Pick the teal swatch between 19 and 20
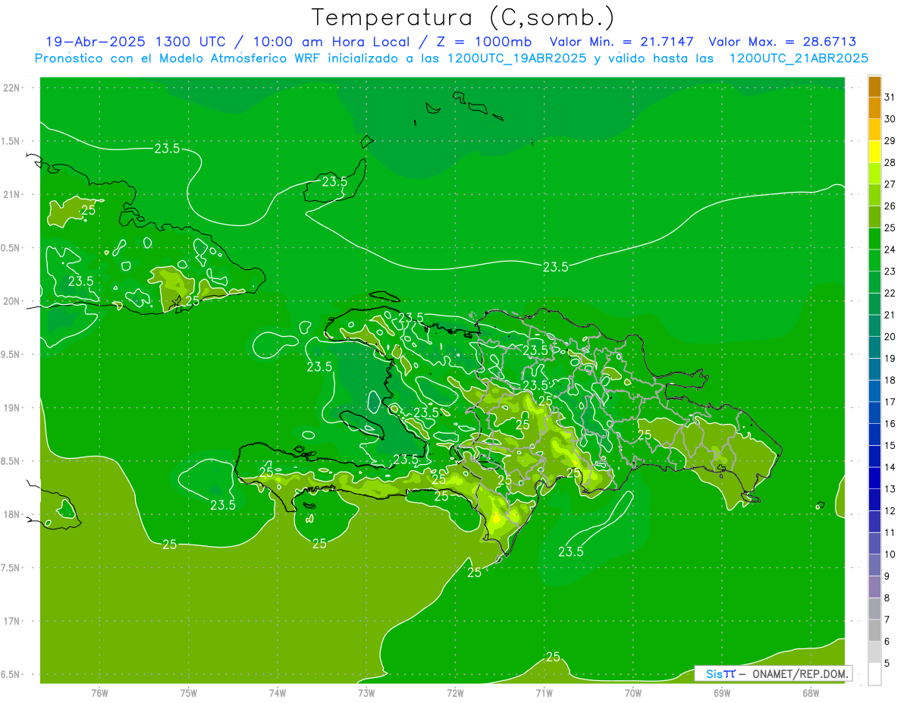This screenshot has height=703, width=910. tap(874, 348)
